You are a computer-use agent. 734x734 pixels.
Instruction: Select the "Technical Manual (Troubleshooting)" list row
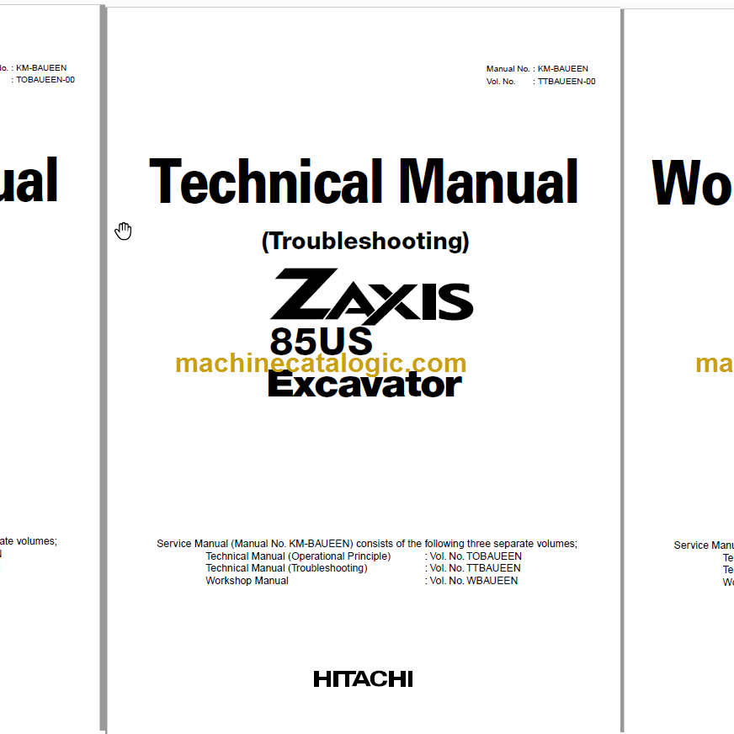(286, 568)
